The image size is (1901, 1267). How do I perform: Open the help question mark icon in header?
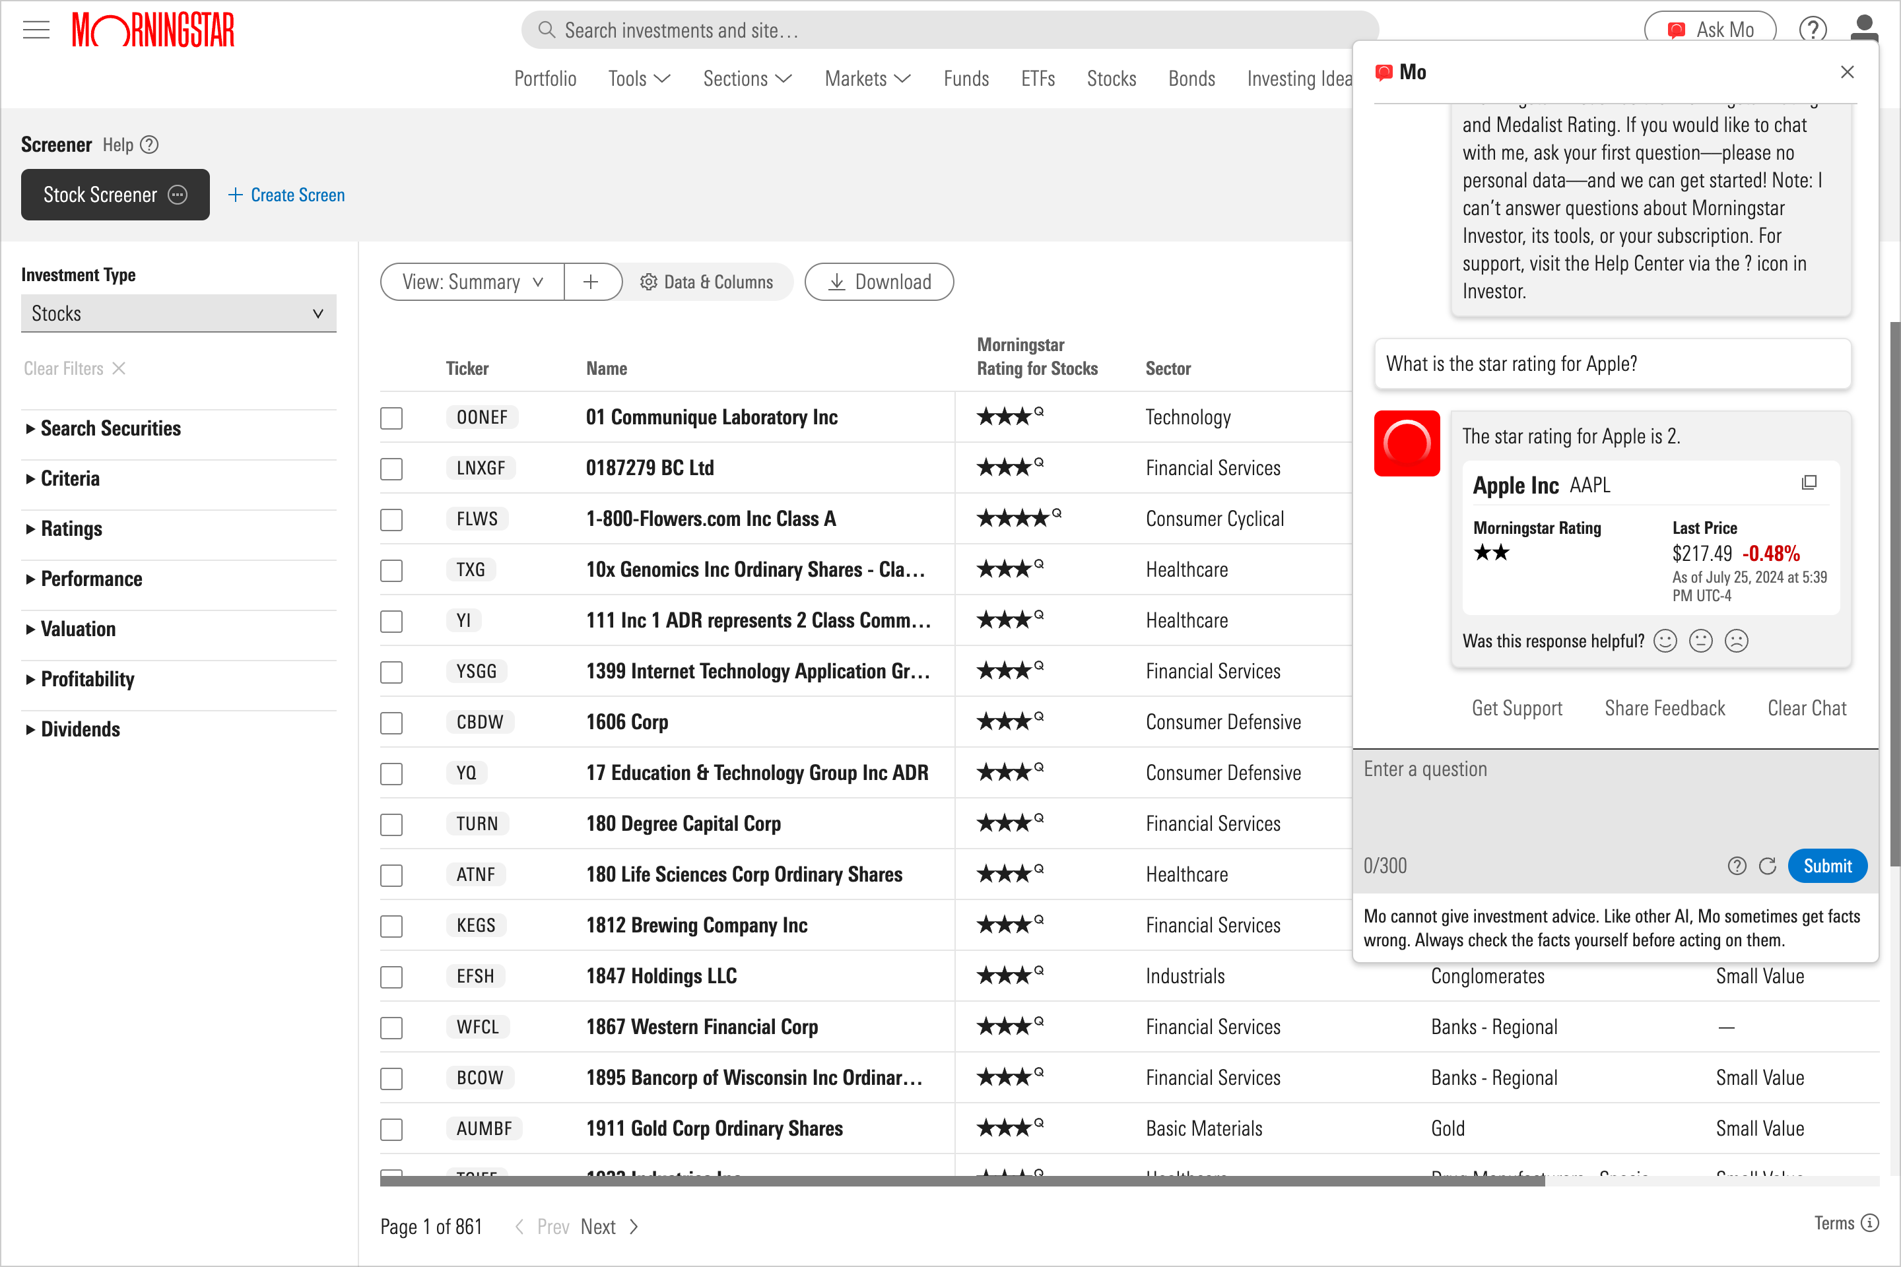pyautogui.click(x=1813, y=30)
